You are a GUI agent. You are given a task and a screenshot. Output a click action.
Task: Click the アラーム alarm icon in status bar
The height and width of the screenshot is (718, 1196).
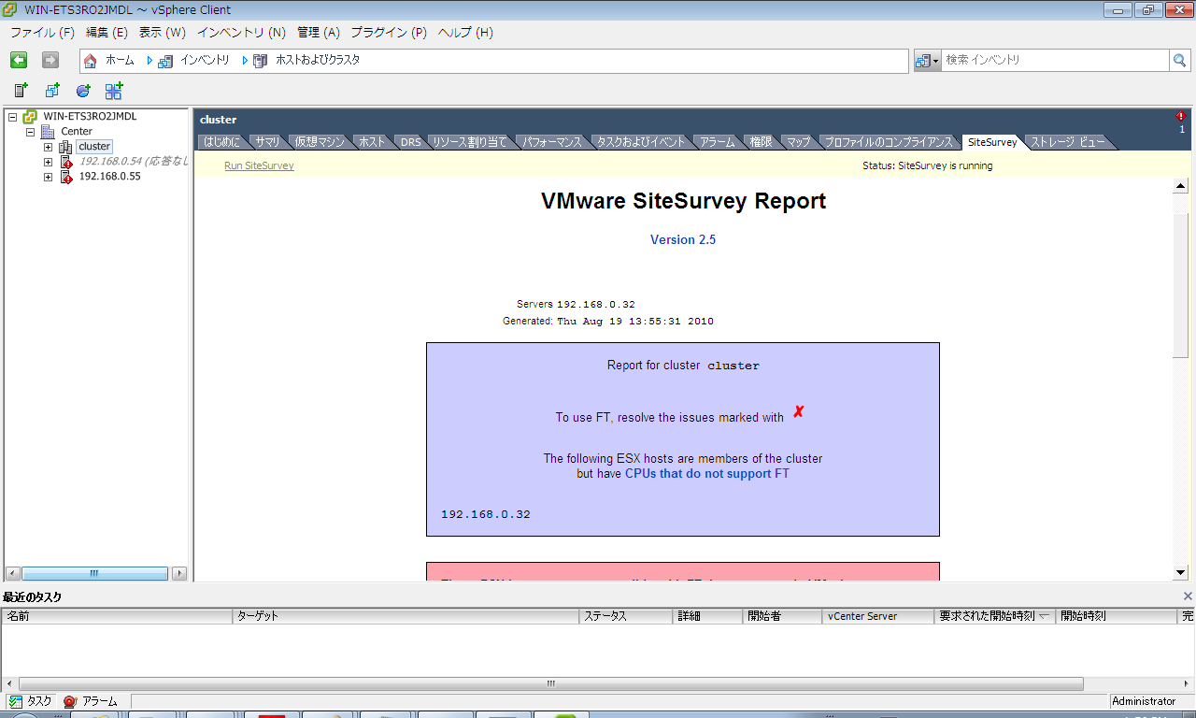[70, 701]
